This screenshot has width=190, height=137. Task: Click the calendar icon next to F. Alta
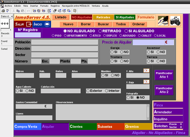(x=146, y=71)
